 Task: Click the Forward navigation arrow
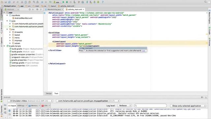pyautogui.click(x=46, y=2)
